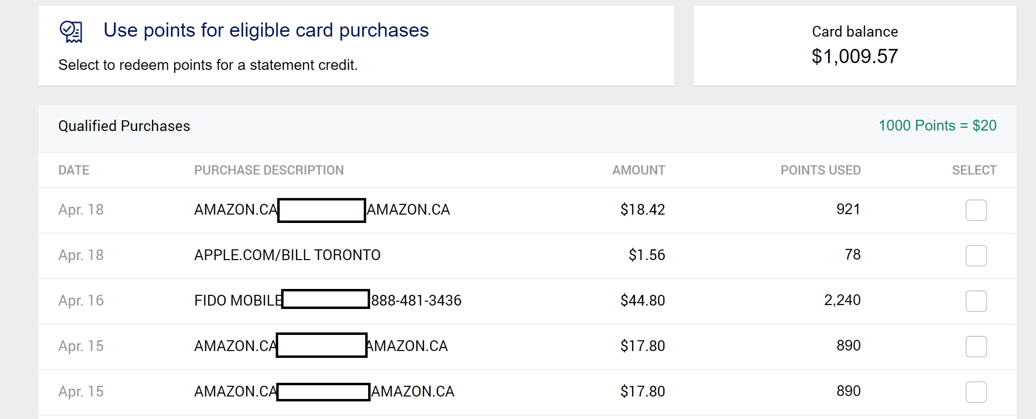
Task: Tick the Fido Mobile $44.80 checkbox
Action: [x=976, y=301]
